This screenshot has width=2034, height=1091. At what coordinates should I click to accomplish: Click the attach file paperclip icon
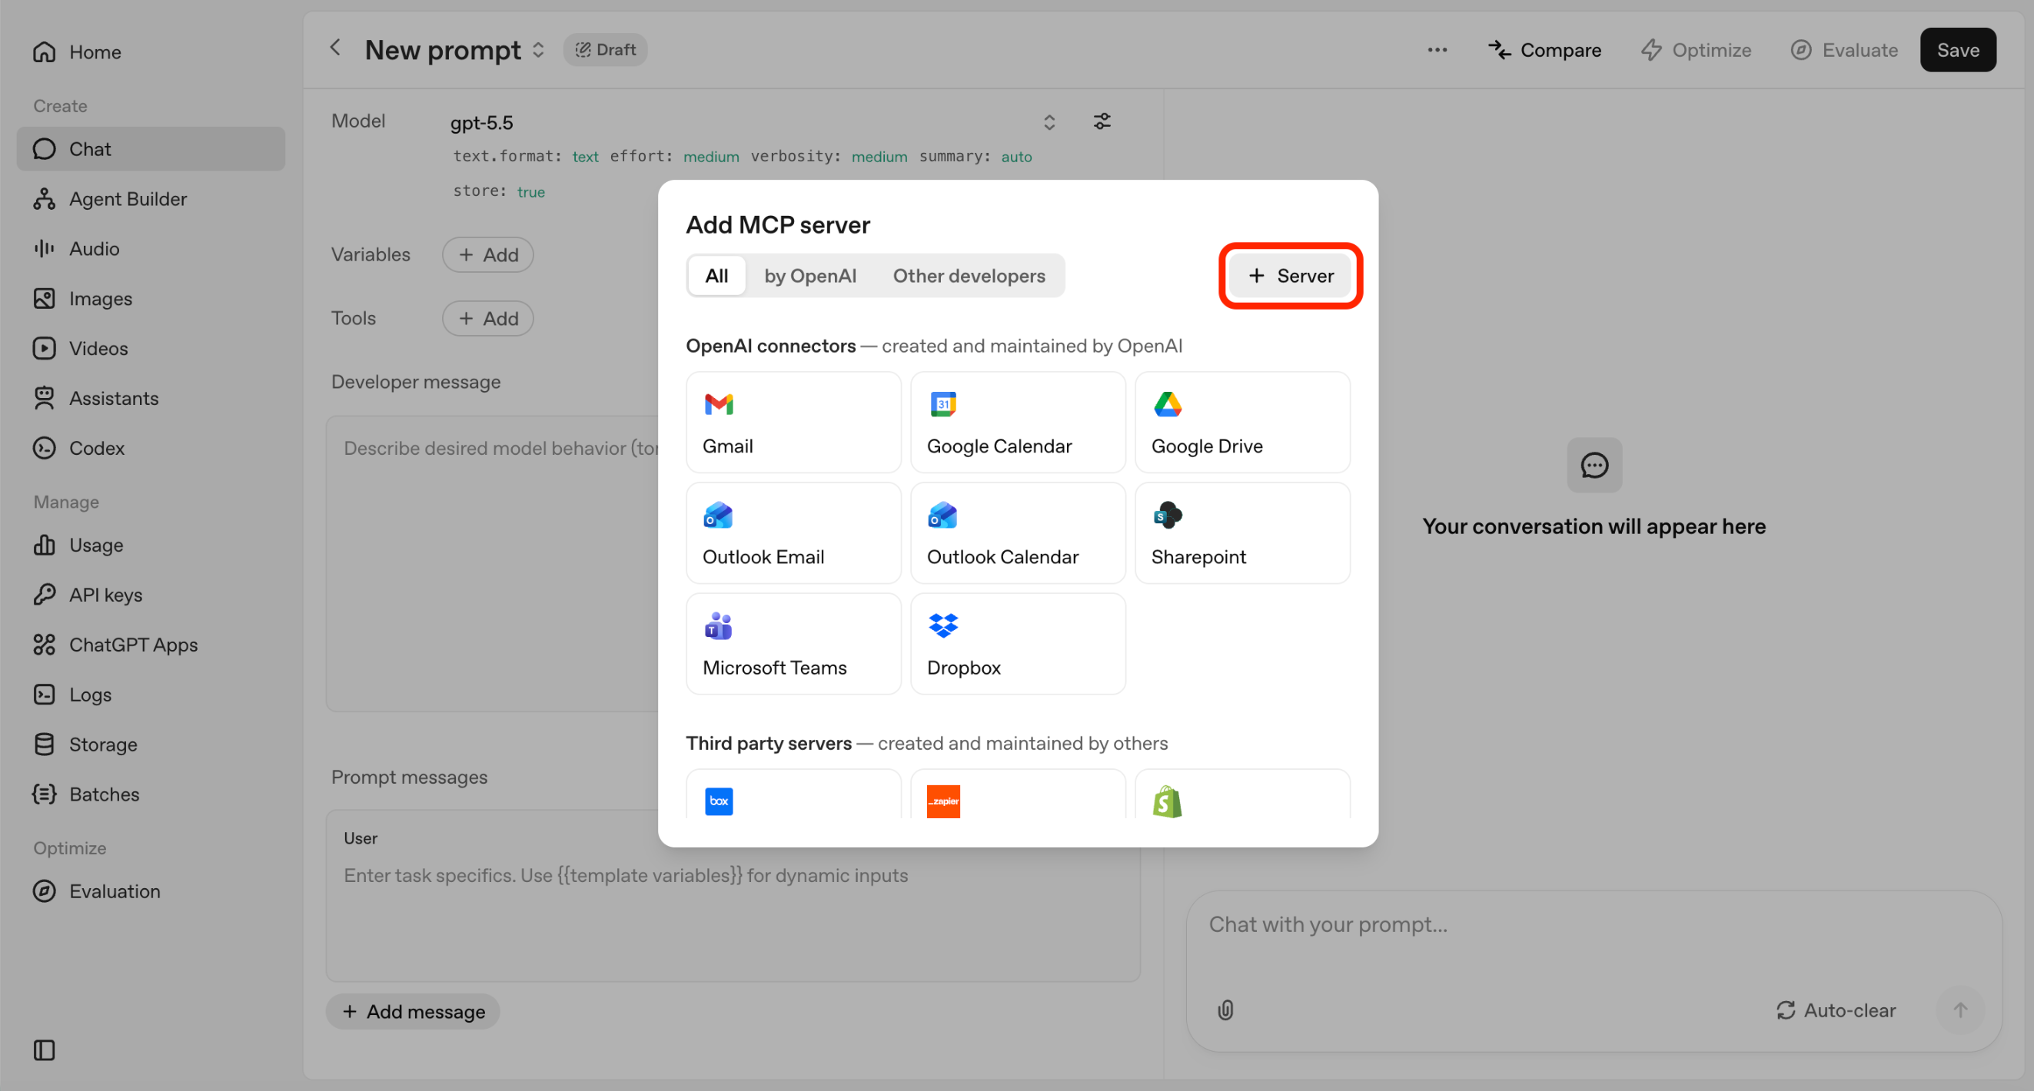click(x=1225, y=1010)
